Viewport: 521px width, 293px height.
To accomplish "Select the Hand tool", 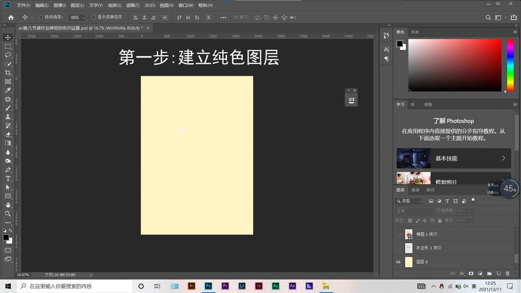I will click(x=8, y=205).
